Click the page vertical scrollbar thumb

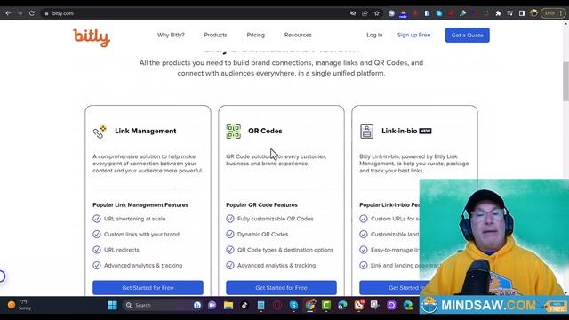pyautogui.click(x=565, y=81)
